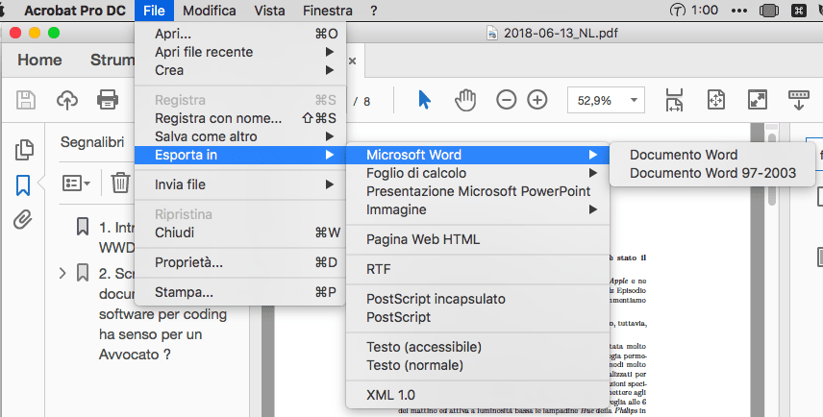Close the document tab with x
Screen dimensions: 823x417
352,61
